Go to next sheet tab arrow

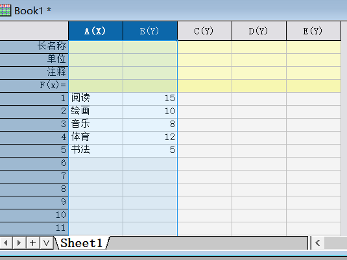(x=19, y=243)
